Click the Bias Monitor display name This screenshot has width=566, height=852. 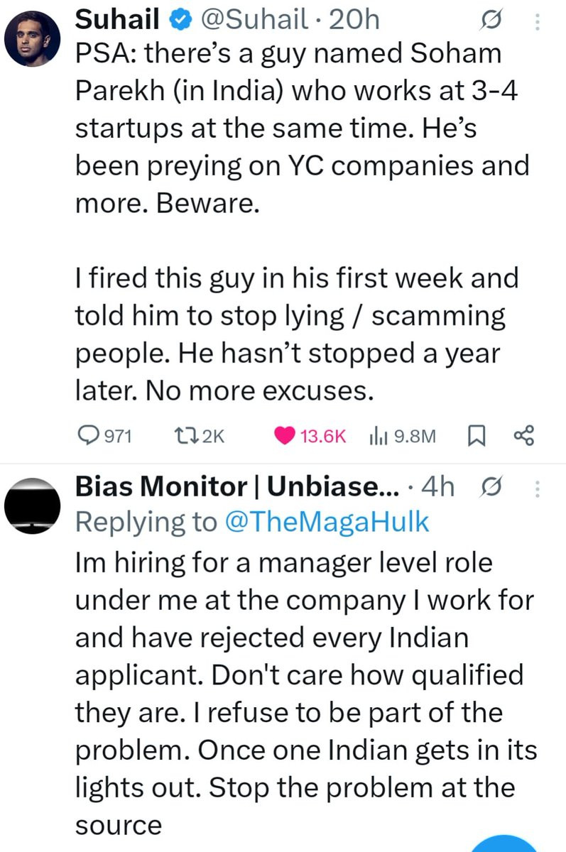point(236,487)
